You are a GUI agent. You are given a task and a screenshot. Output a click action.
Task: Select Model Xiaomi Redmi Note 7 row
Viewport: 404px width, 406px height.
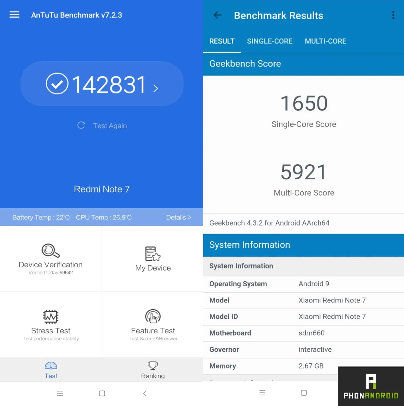[303, 300]
